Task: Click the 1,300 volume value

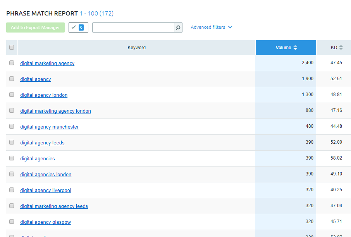Action: pyautogui.click(x=307, y=94)
